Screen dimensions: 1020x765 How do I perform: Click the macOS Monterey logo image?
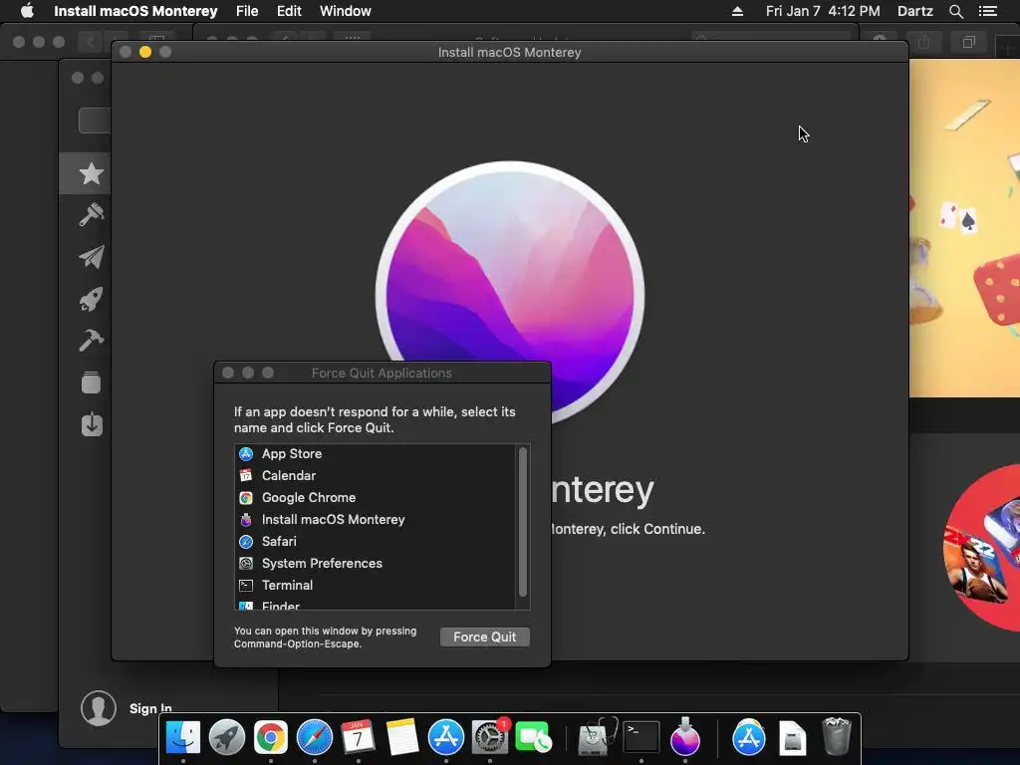(x=510, y=294)
